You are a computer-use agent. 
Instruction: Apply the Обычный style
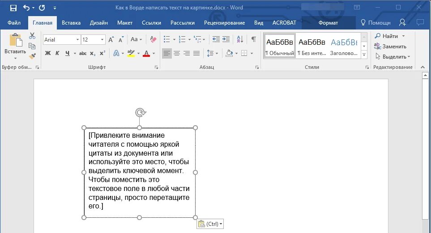coord(280,46)
